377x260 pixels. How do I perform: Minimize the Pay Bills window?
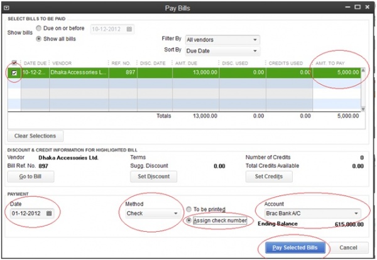(x=347, y=7)
